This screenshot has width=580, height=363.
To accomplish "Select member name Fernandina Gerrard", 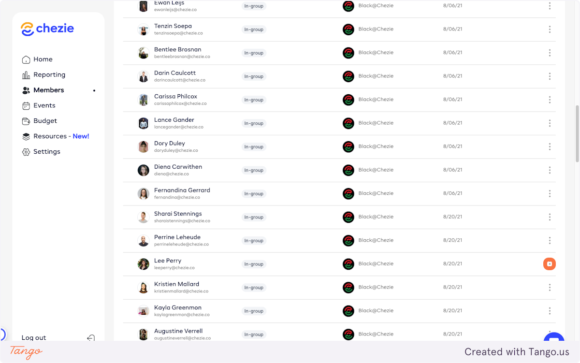I will (182, 190).
